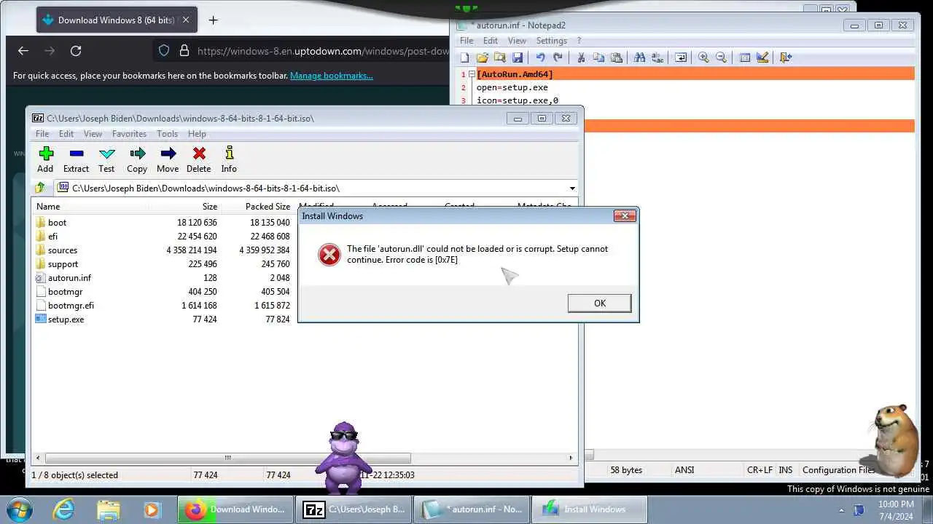Click the Manage bookmarks link in Firefox
This screenshot has height=524, width=933.
pos(332,75)
